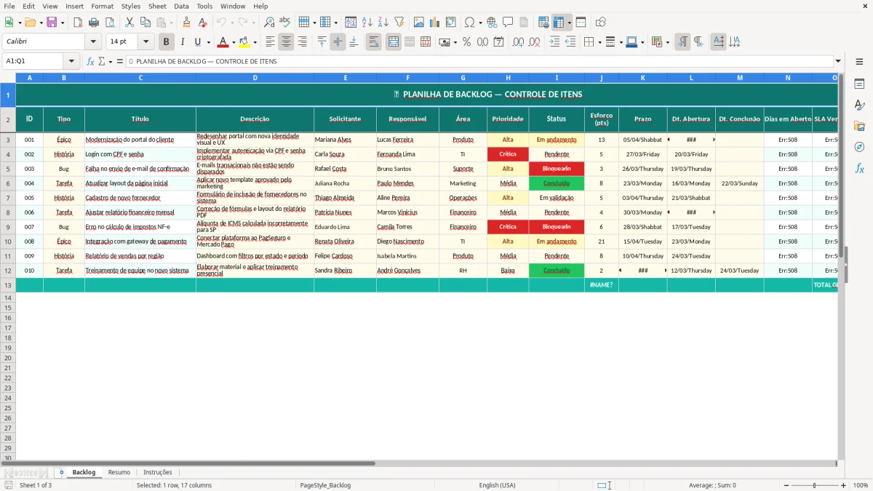Expand the highlighting color dropdown arrow

[x=254, y=42]
